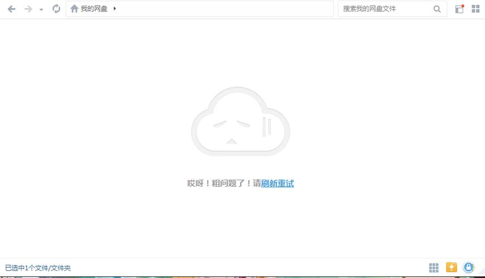Click 已选中1个文件/文件夹 status text
Screen dimensions: 485x278
click(x=38, y=268)
